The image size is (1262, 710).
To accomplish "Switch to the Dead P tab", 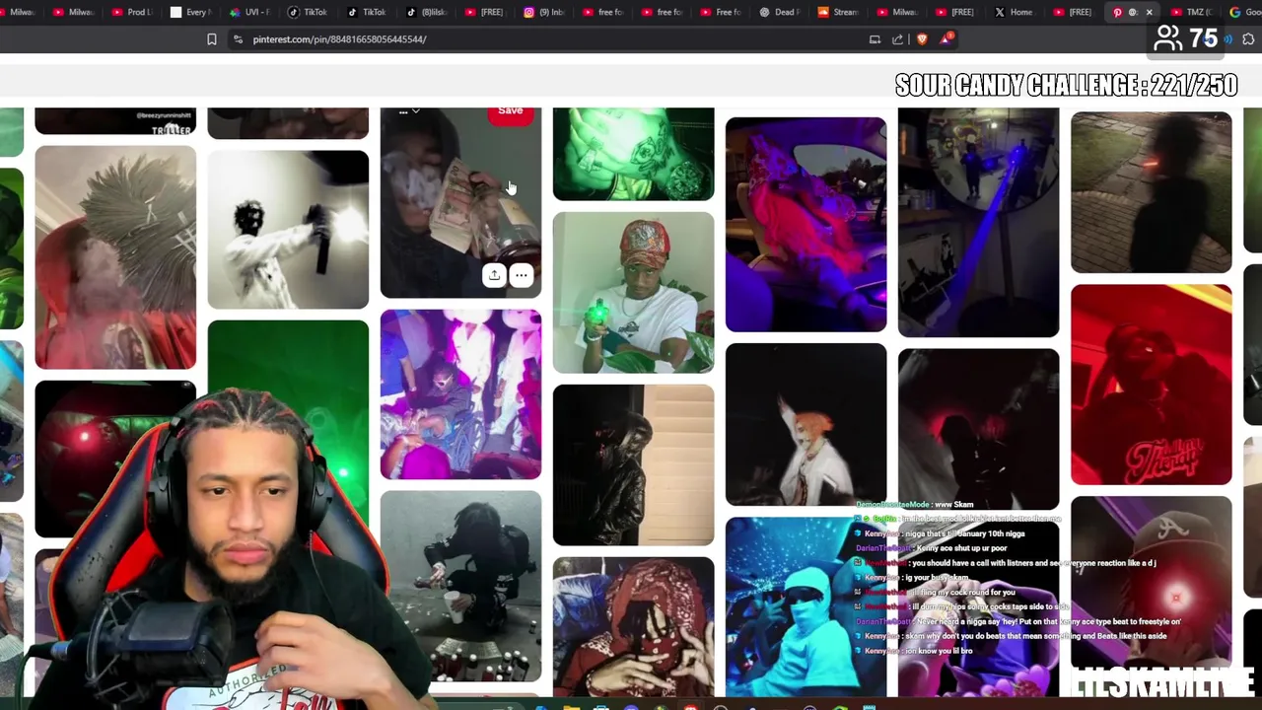I will (779, 12).
